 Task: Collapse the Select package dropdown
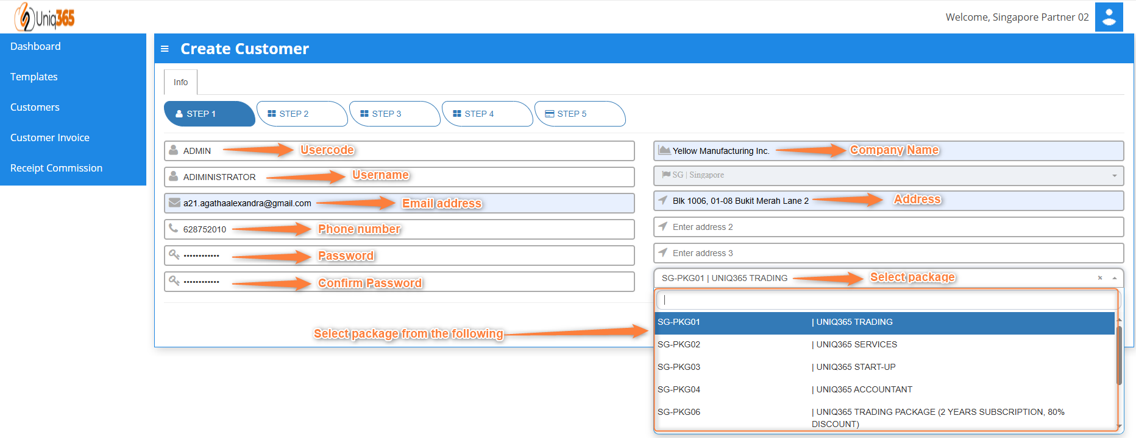tap(1115, 278)
